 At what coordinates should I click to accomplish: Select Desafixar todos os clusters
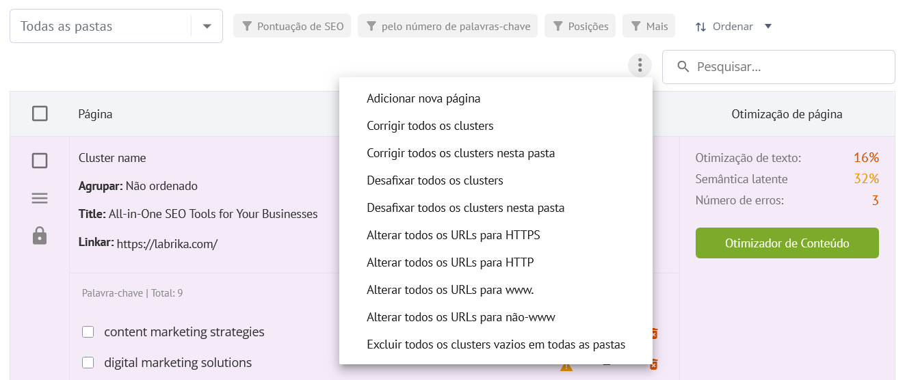click(x=496, y=180)
